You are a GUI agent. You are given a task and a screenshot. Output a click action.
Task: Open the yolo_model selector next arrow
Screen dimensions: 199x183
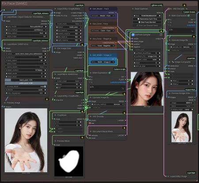pyautogui.click(x=46, y=27)
